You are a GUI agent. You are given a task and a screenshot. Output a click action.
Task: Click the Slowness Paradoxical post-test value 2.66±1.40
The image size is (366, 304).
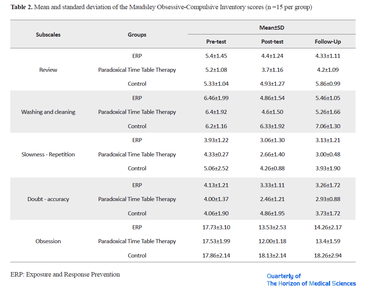click(272, 154)
